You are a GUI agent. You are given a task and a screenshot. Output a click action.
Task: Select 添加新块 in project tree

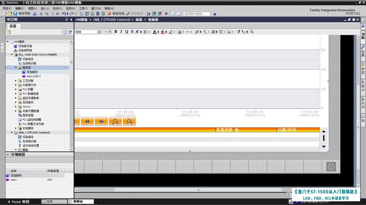[x=32, y=72]
